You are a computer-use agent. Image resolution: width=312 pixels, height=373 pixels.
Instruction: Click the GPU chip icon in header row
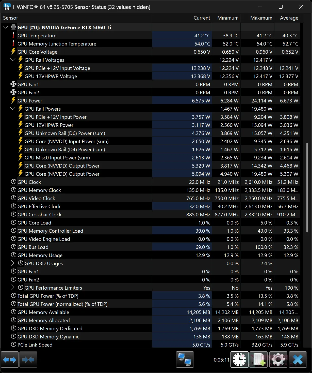coord(13,27)
